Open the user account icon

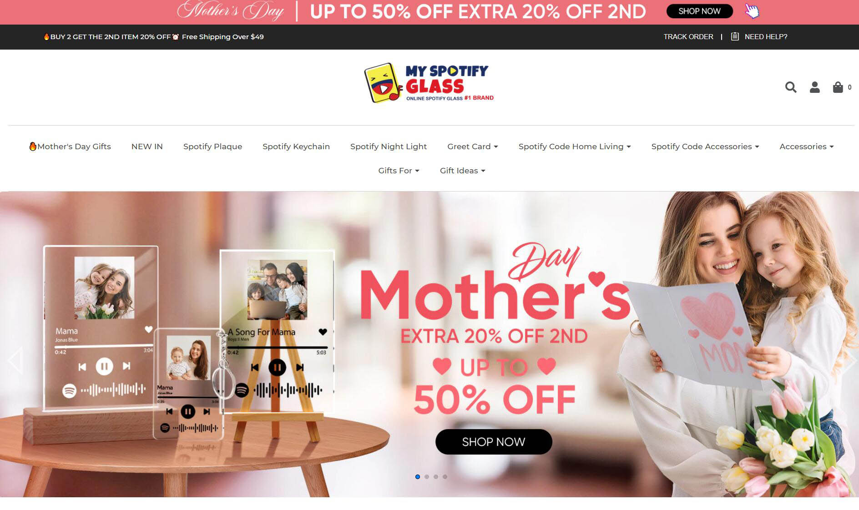[814, 87]
